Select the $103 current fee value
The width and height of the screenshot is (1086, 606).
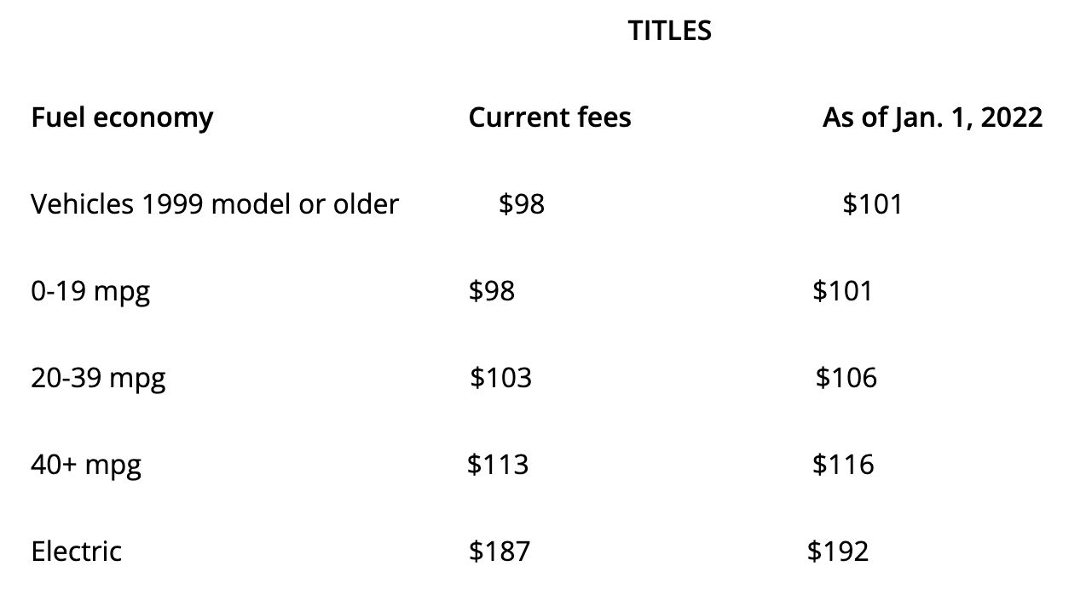click(x=501, y=378)
